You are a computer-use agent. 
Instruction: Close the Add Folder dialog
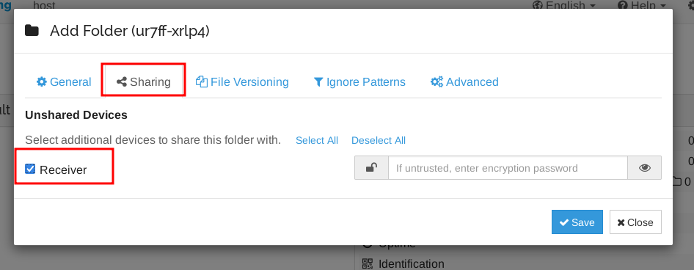point(635,222)
